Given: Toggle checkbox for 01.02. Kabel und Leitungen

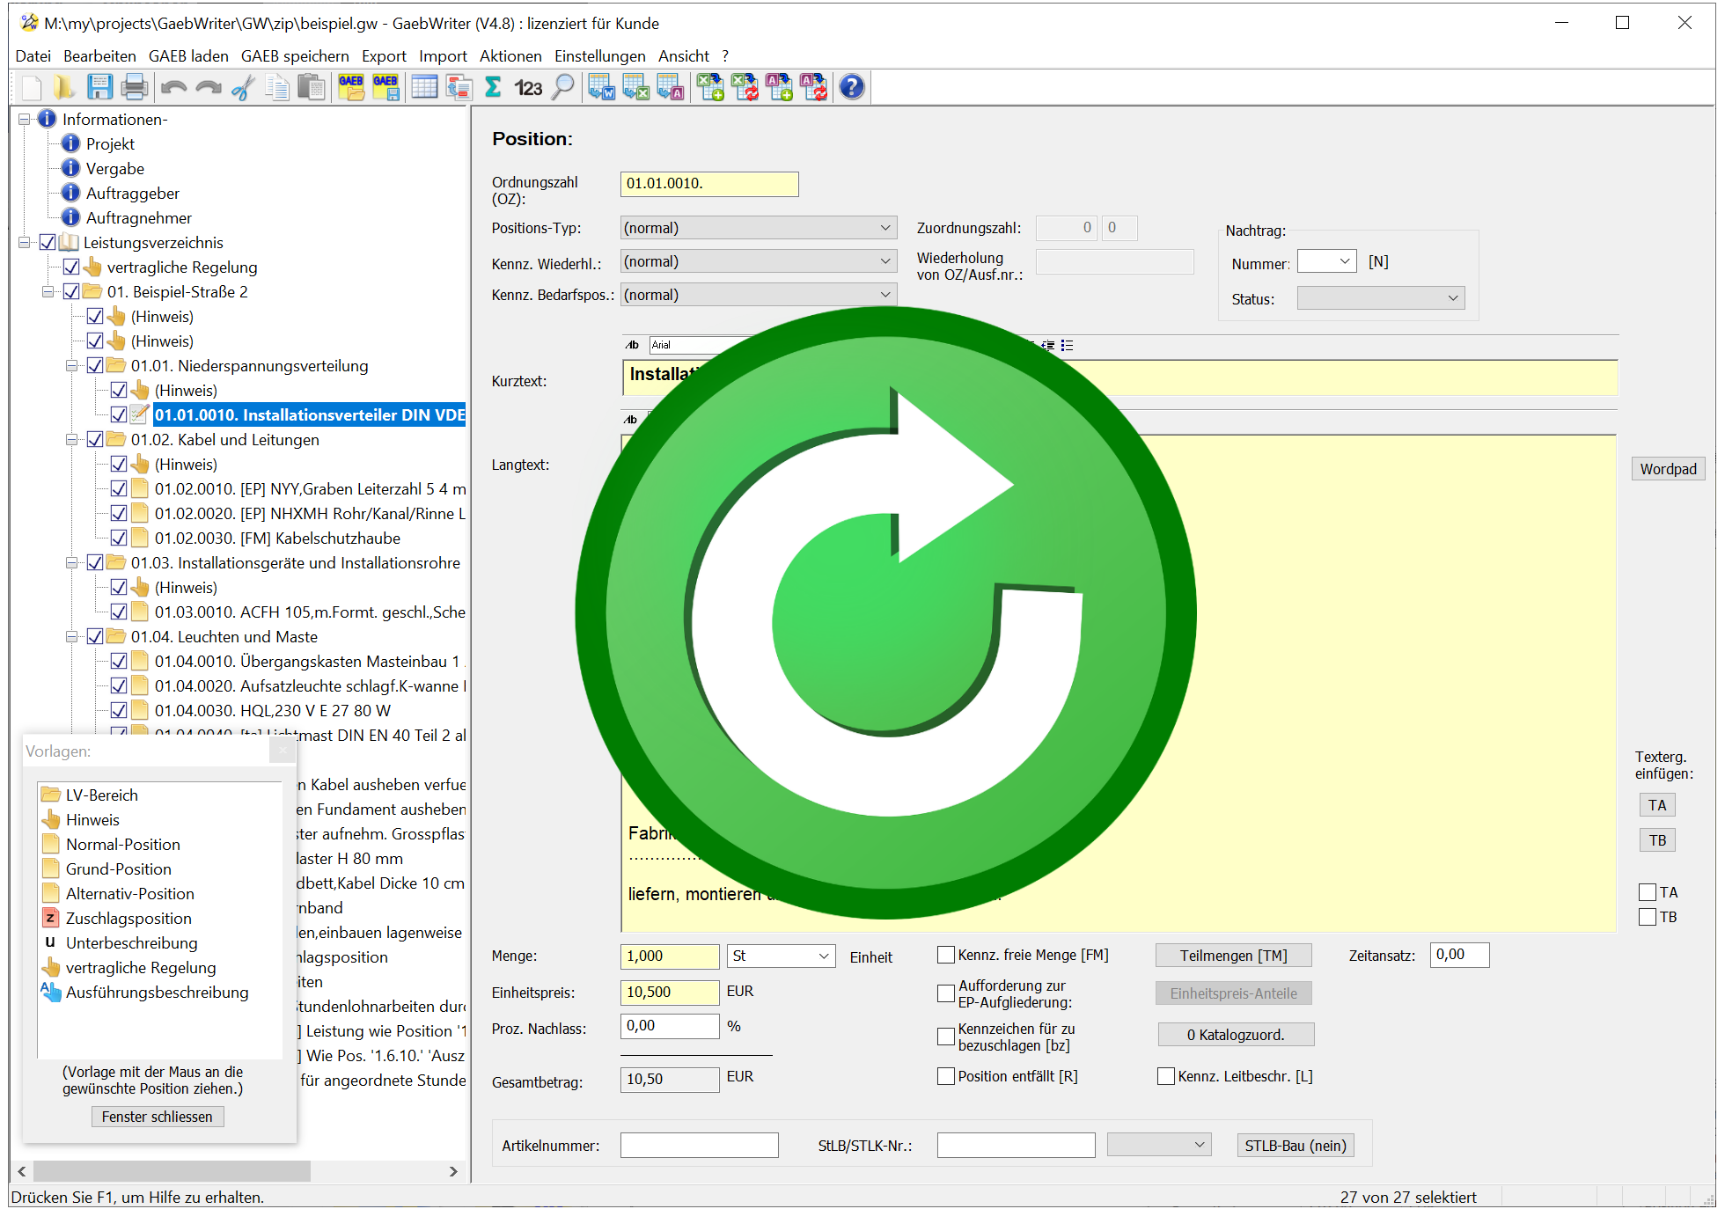Looking at the screenshot, I should (95, 439).
